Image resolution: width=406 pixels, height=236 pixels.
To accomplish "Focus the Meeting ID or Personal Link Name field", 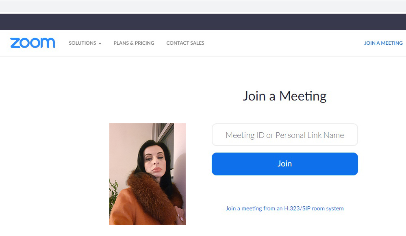I will (x=285, y=135).
